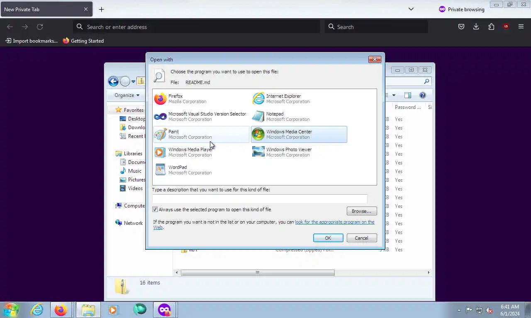
Task: Open the Action Center flag icon
Action: pyautogui.click(x=469, y=310)
